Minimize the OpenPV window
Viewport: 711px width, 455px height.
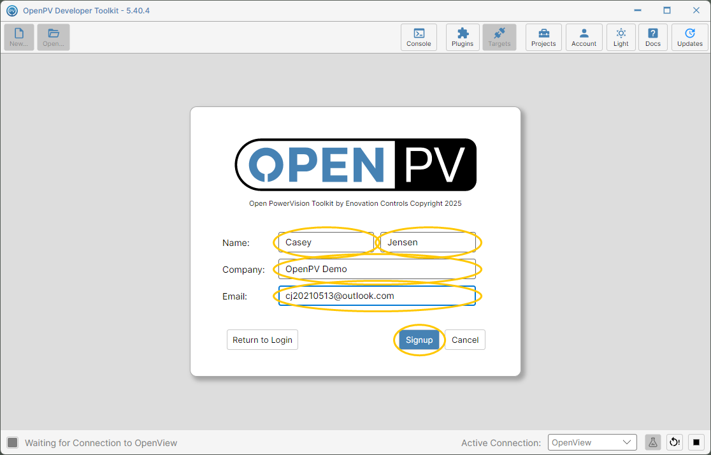(x=638, y=10)
